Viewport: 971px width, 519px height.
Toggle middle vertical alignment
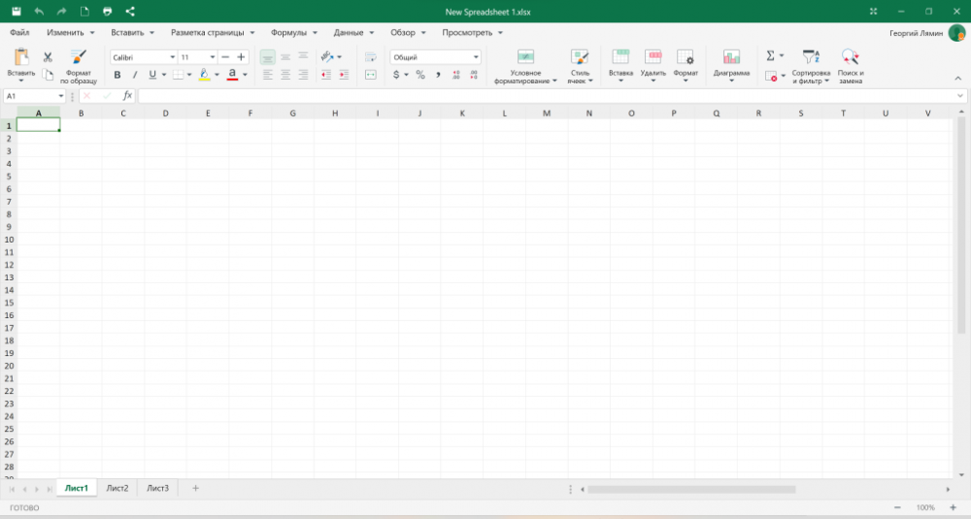tap(285, 57)
